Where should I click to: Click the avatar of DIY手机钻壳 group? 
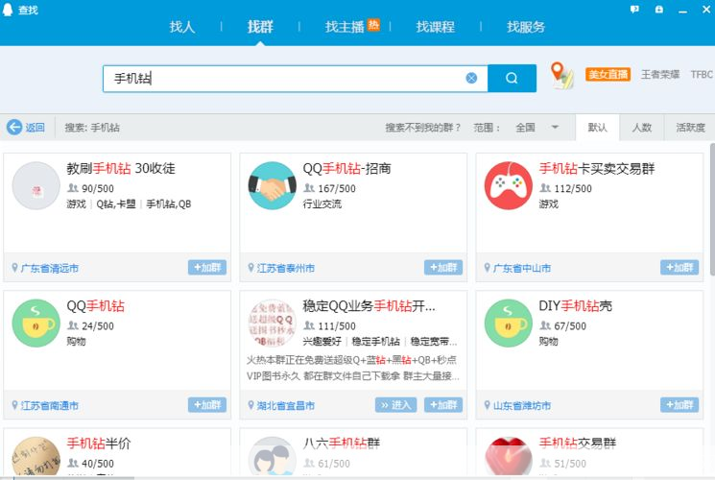pyautogui.click(x=508, y=323)
